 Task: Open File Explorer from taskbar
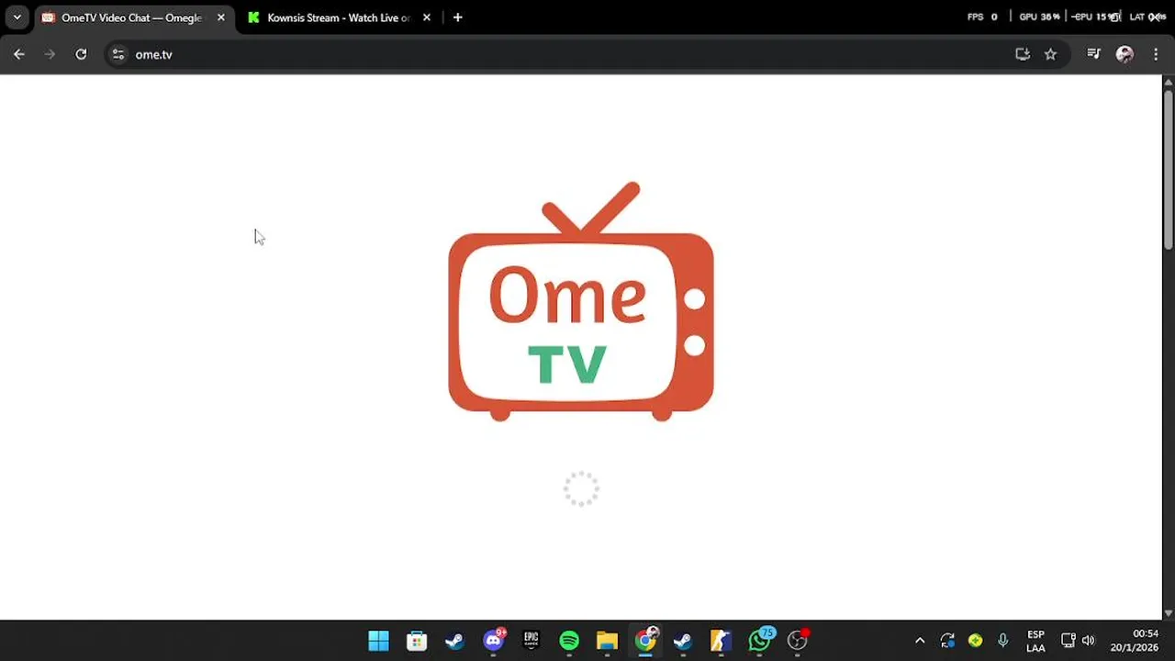(x=607, y=641)
